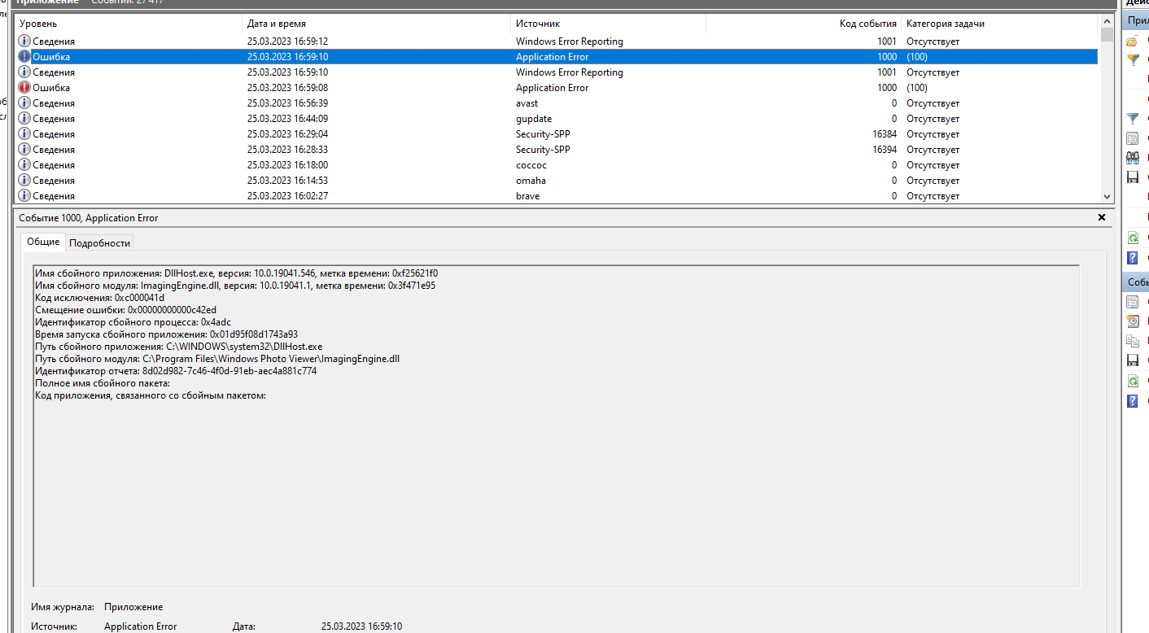Sort by the Уровень column header
Viewport: 1149px width, 633px height.
[128, 24]
